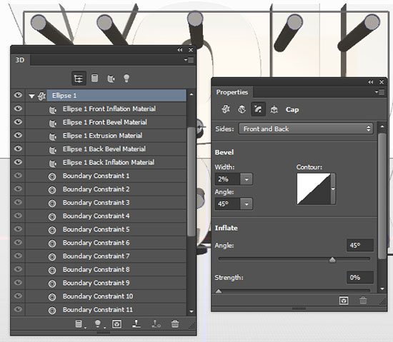Open the Bevel Width dropdown arrow
The image size is (393, 342).
[x=247, y=179]
